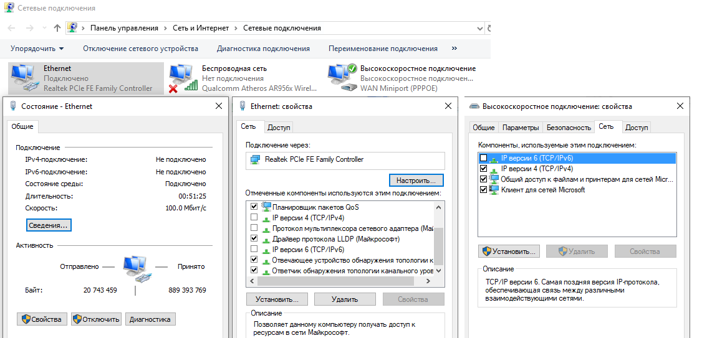The width and height of the screenshot is (702, 338).
Task: Expand breadcrumb chevron after Сеть и Интернет
Action: click(236, 28)
